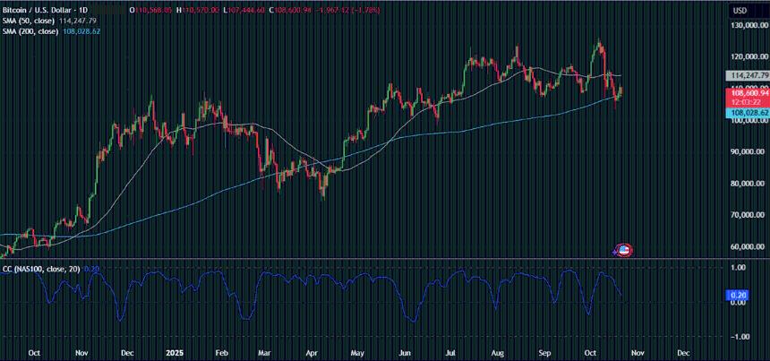Click red current price label on price axis

pyautogui.click(x=748, y=92)
